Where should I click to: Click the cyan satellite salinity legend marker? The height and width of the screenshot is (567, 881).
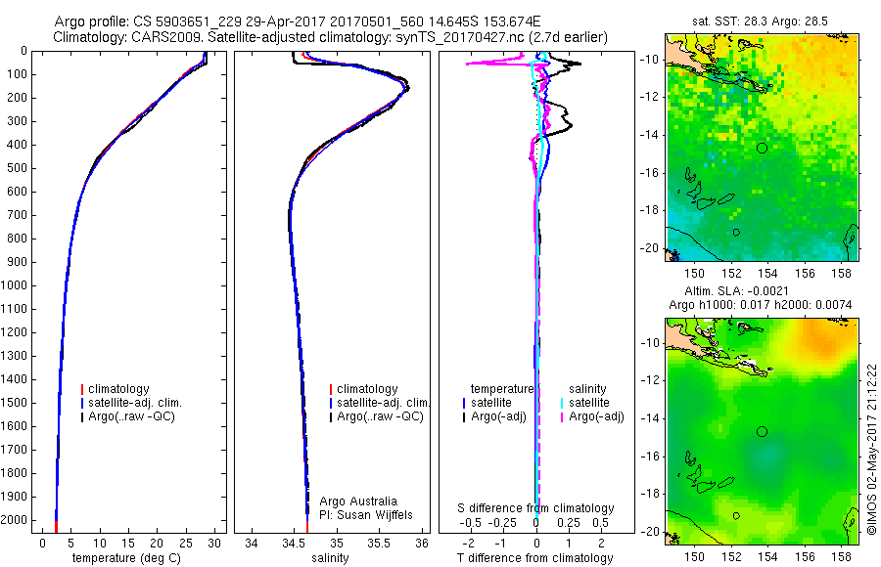[562, 403]
